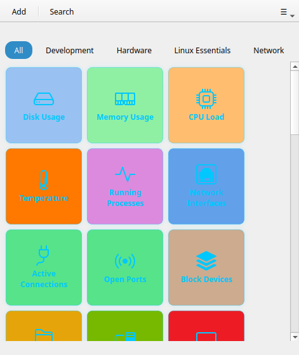Open the Network Interfaces ethernet icon

click(x=206, y=174)
